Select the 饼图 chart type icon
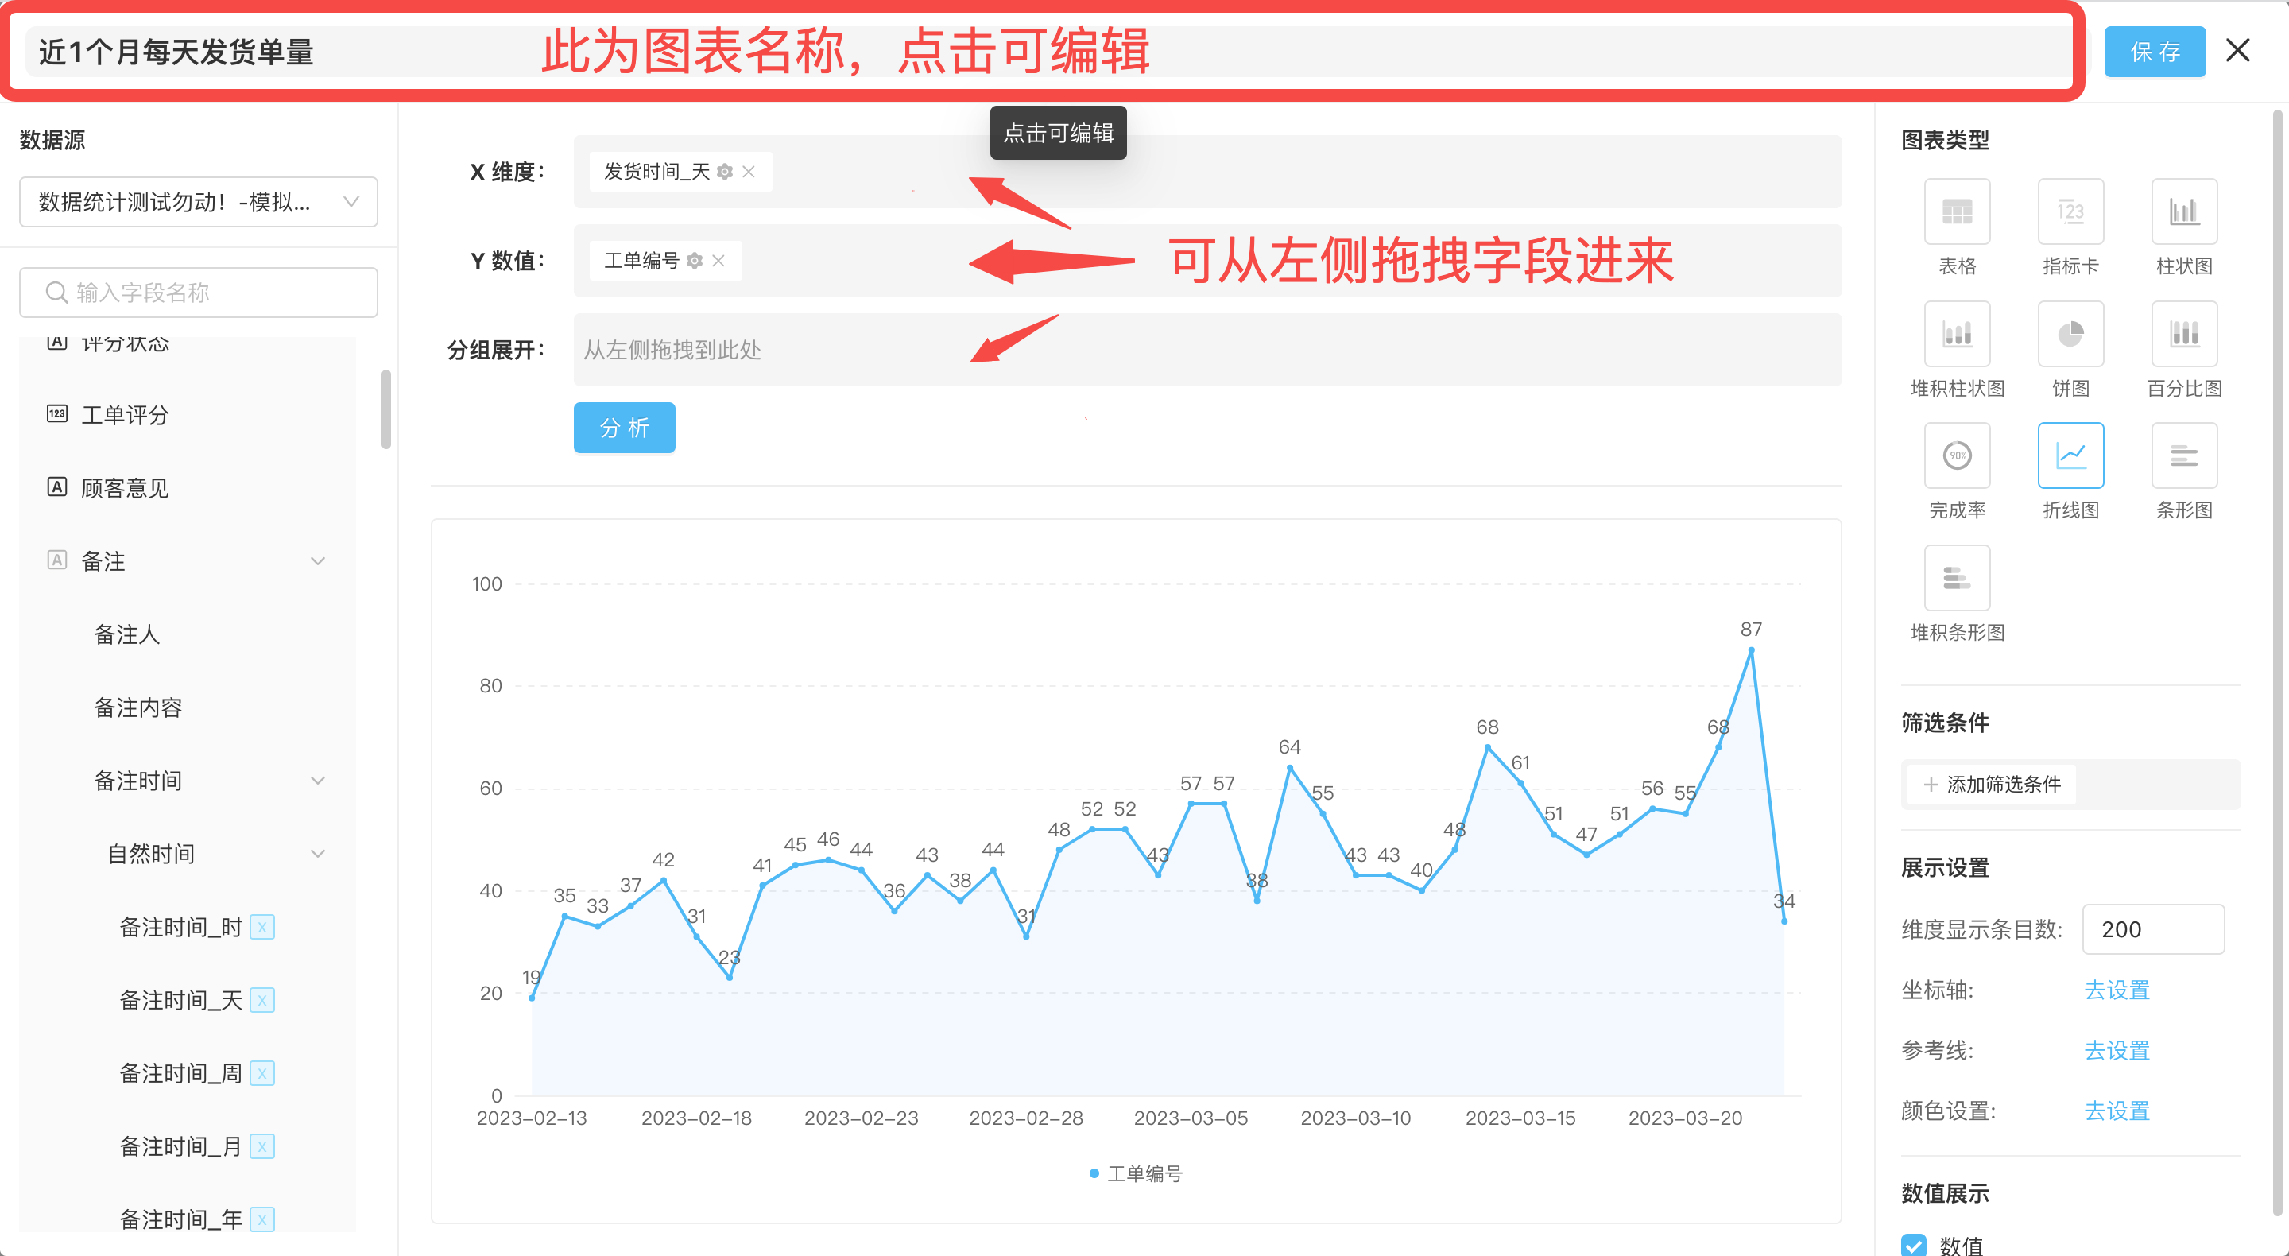The height and width of the screenshot is (1256, 2289). pyautogui.click(x=2070, y=333)
